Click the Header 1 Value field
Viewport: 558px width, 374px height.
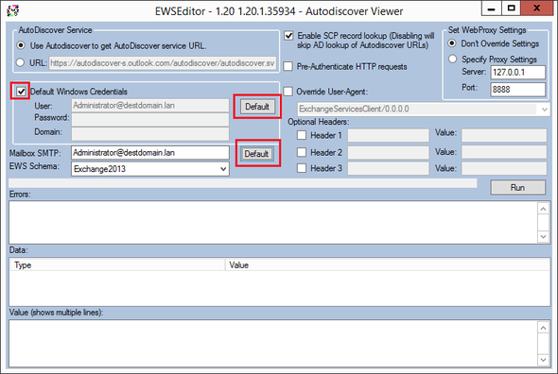tap(504, 135)
